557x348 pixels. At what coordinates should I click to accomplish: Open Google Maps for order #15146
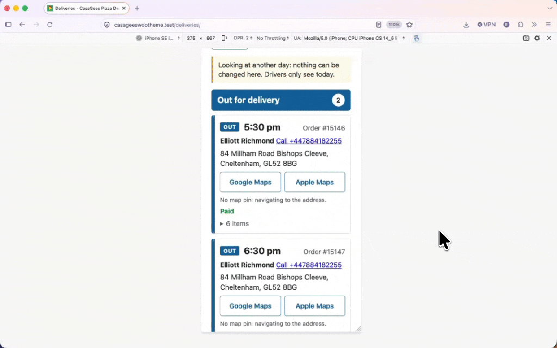click(x=250, y=182)
